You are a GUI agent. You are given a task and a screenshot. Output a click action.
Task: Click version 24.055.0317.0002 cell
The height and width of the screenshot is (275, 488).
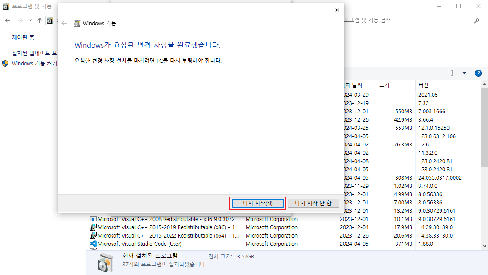pos(440,177)
